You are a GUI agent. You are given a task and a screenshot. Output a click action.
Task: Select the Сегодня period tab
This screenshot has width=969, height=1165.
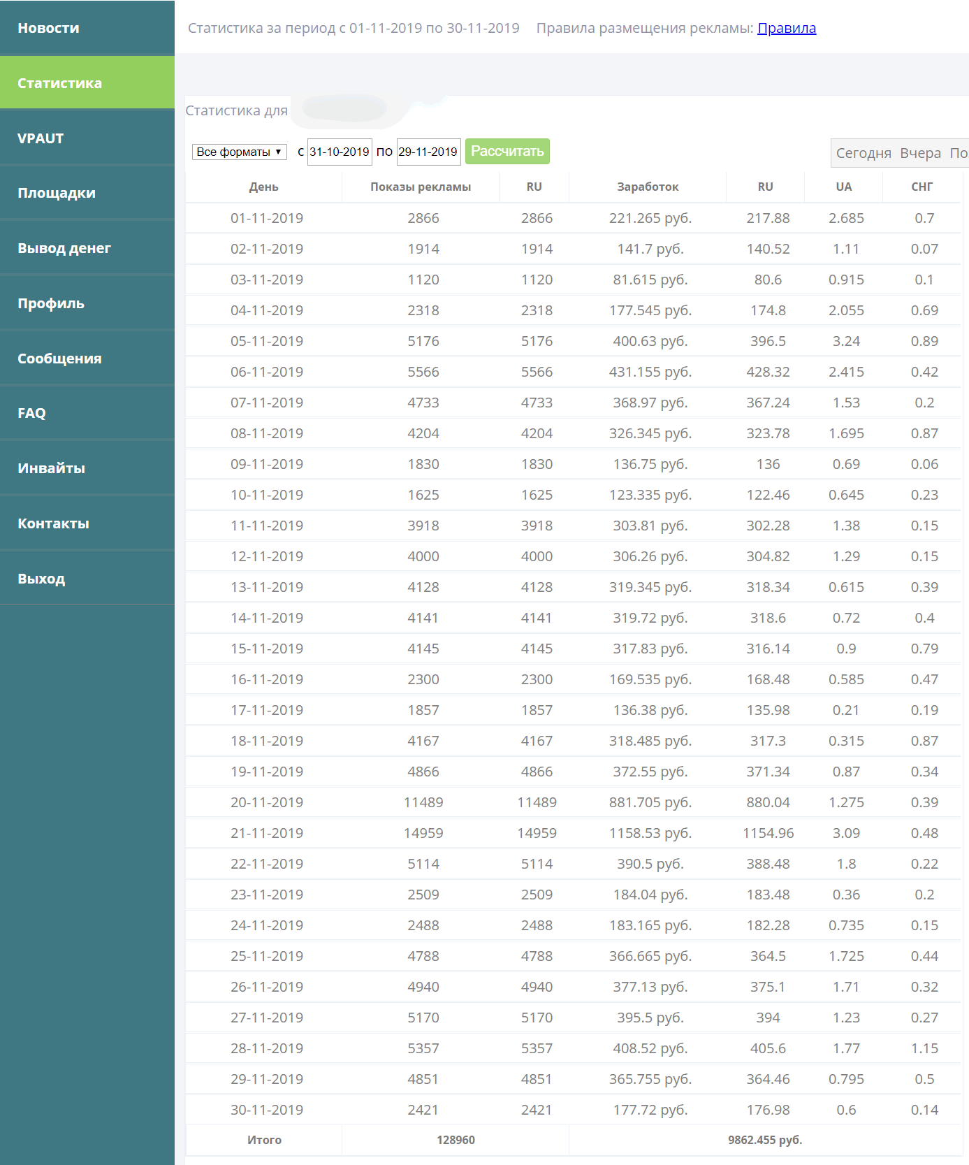(864, 153)
